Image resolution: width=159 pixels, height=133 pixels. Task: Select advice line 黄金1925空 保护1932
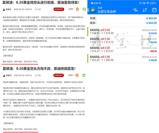pyautogui.click(x=20, y=62)
